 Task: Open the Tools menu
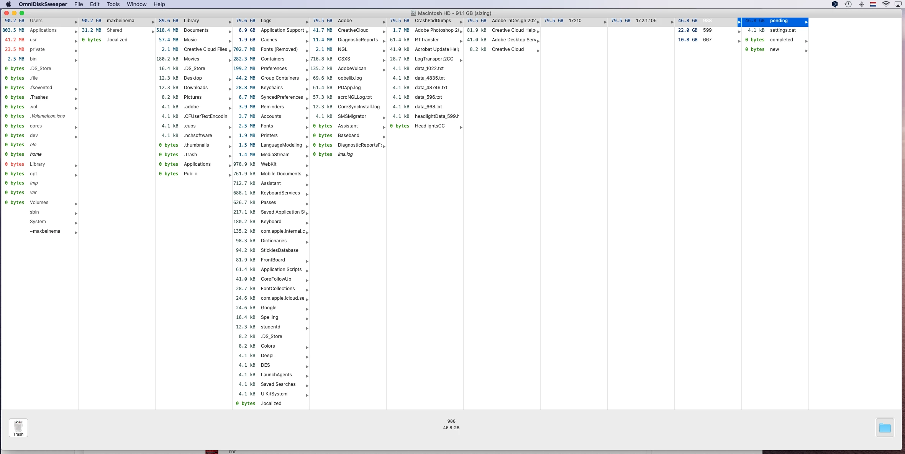pyautogui.click(x=113, y=4)
